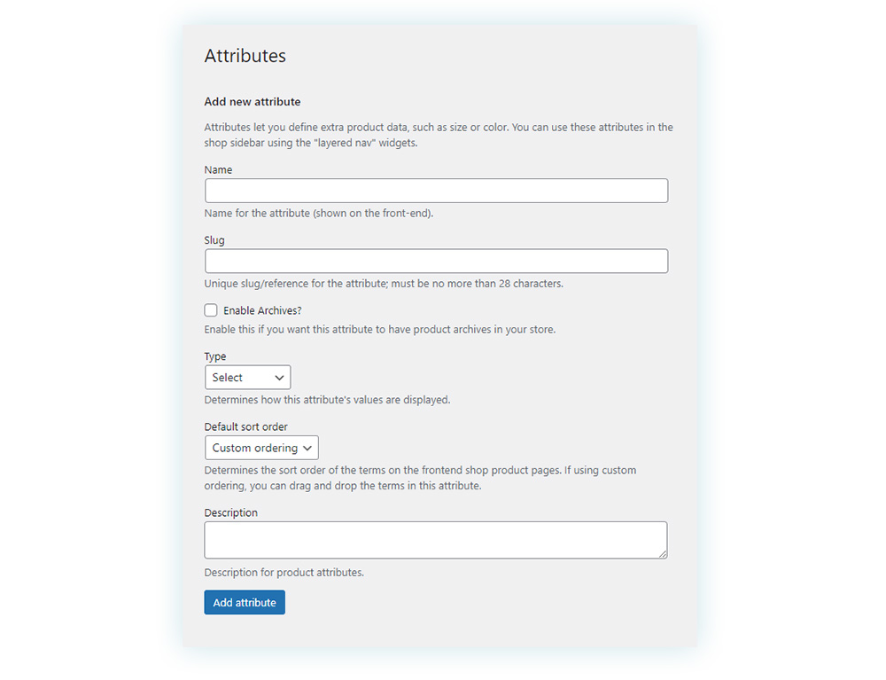This screenshot has width=886, height=680.
Task: Click the slug 28 characters help text
Action: (x=384, y=284)
